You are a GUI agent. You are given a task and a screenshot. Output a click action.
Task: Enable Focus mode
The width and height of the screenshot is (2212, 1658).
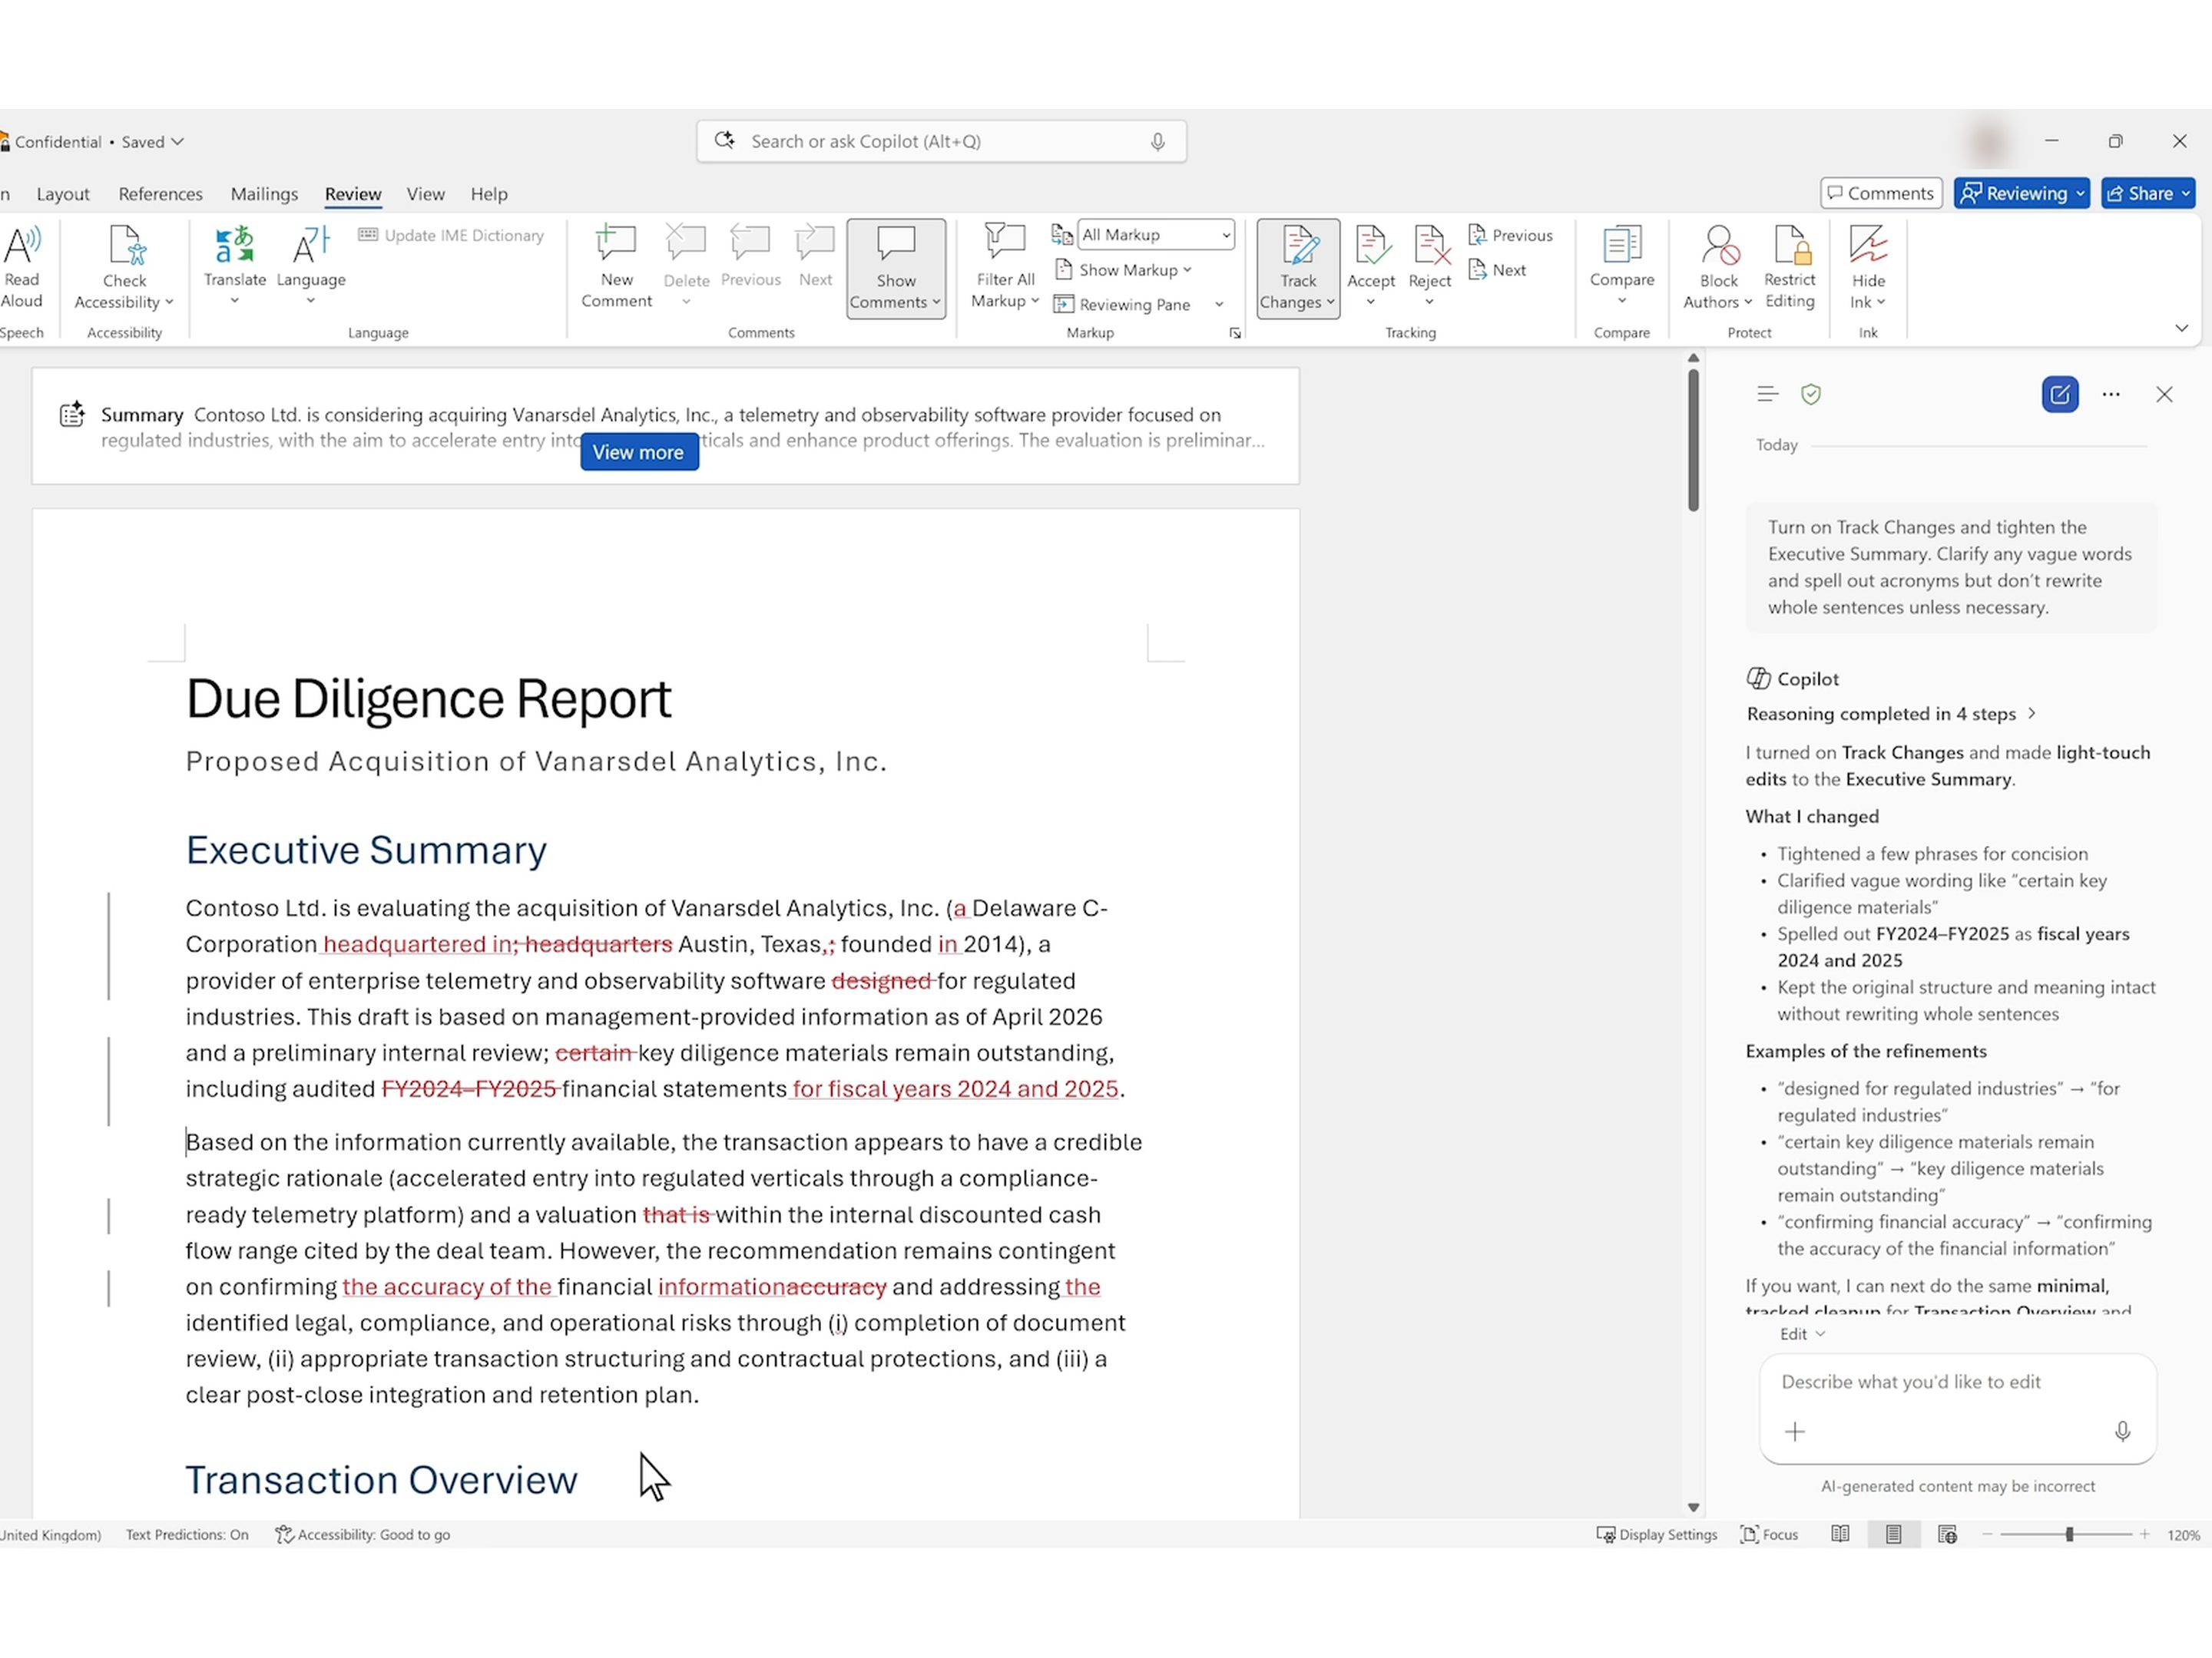[x=1769, y=1534]
